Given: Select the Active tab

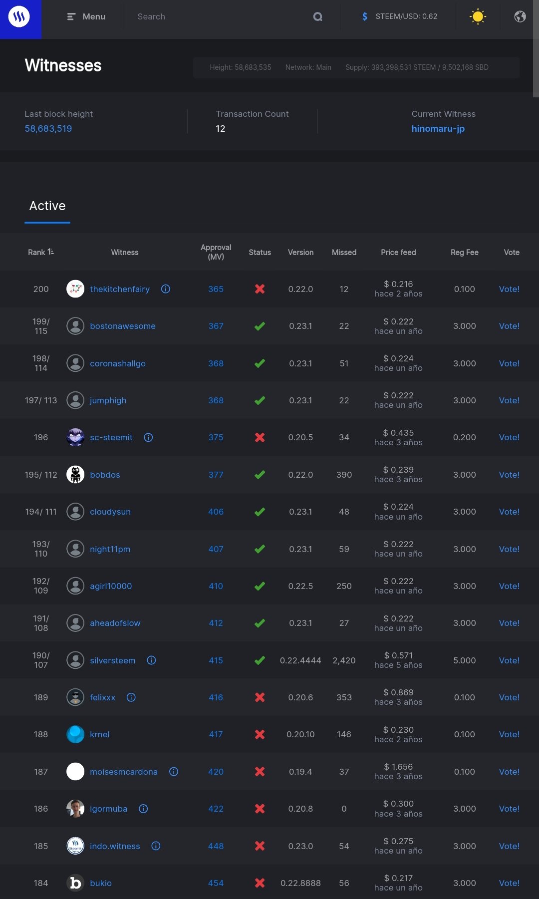Looking at the screenshot, I should (x=47, y=206).
